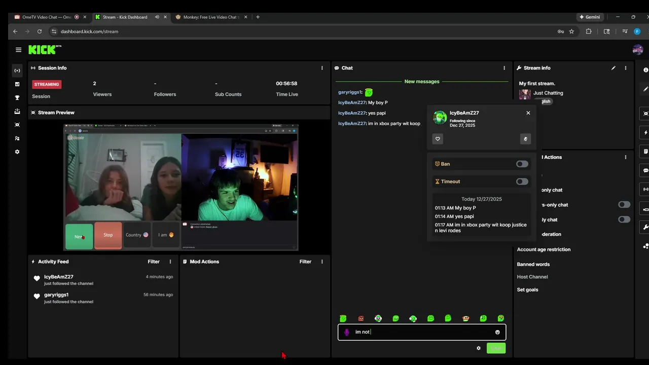Open the analytics chart sidebar icon
Viewport: 649px width, 365px height.
(17, 84)
